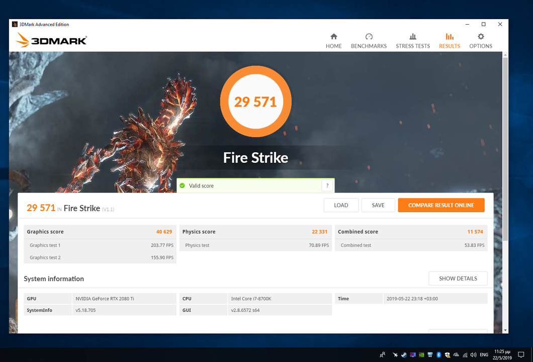Open the People icon in taskbar
Screen dimensions: 533x362
(383, 355)
